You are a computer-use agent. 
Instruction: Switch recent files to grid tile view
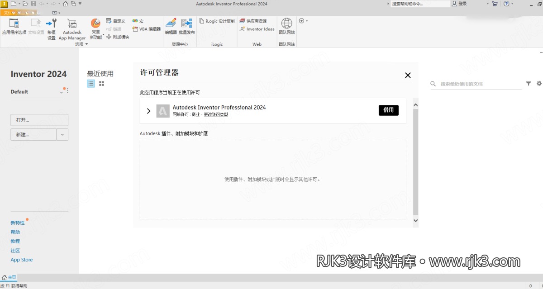pyautogui.click(x=102, y=84)
